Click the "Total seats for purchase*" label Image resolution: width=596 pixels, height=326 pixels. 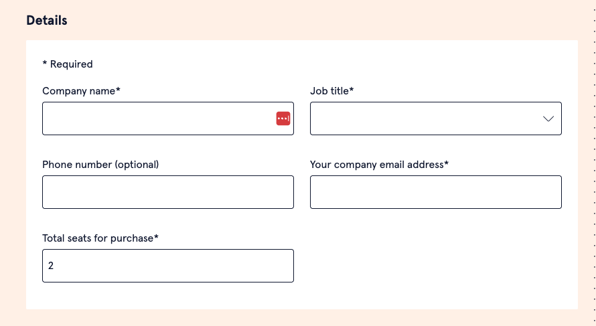point(100,238)
